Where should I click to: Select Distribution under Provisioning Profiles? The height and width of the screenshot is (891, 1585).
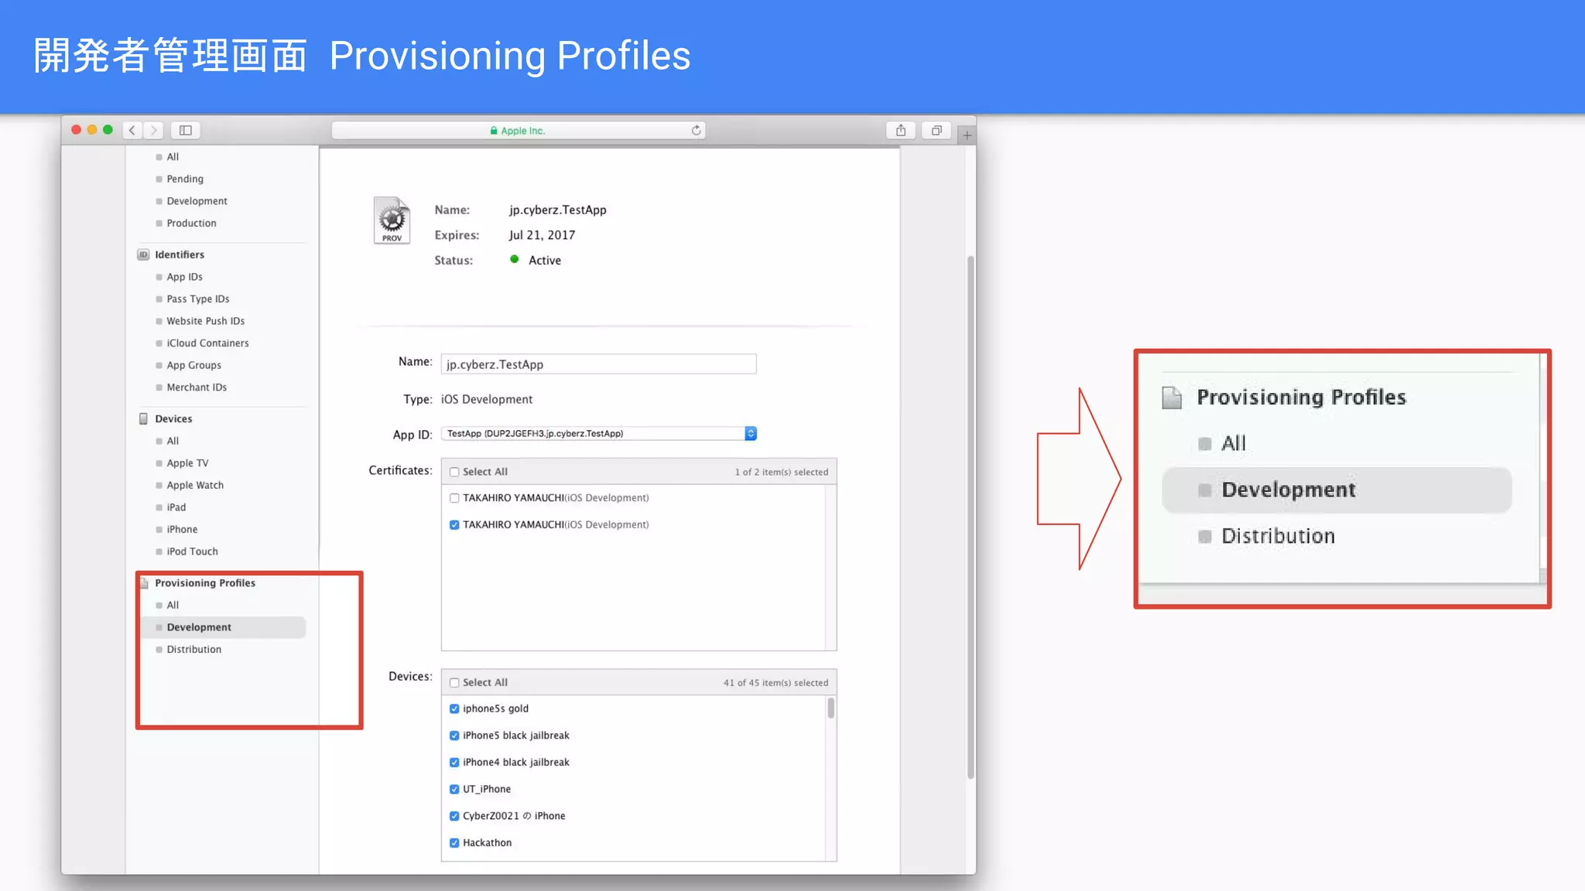tap(193, 650)
